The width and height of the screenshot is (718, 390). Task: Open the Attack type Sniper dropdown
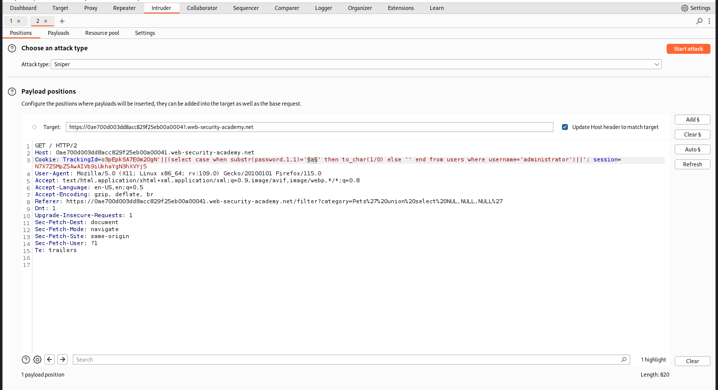356,64
